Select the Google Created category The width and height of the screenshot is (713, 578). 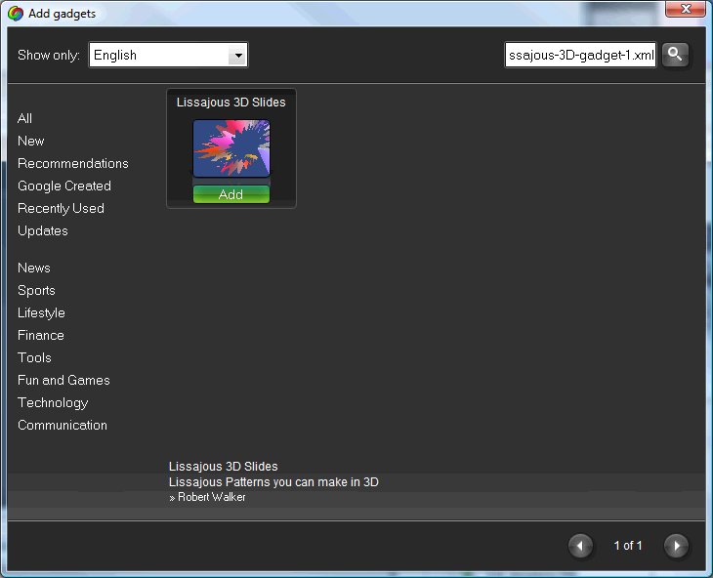point(64,186)
